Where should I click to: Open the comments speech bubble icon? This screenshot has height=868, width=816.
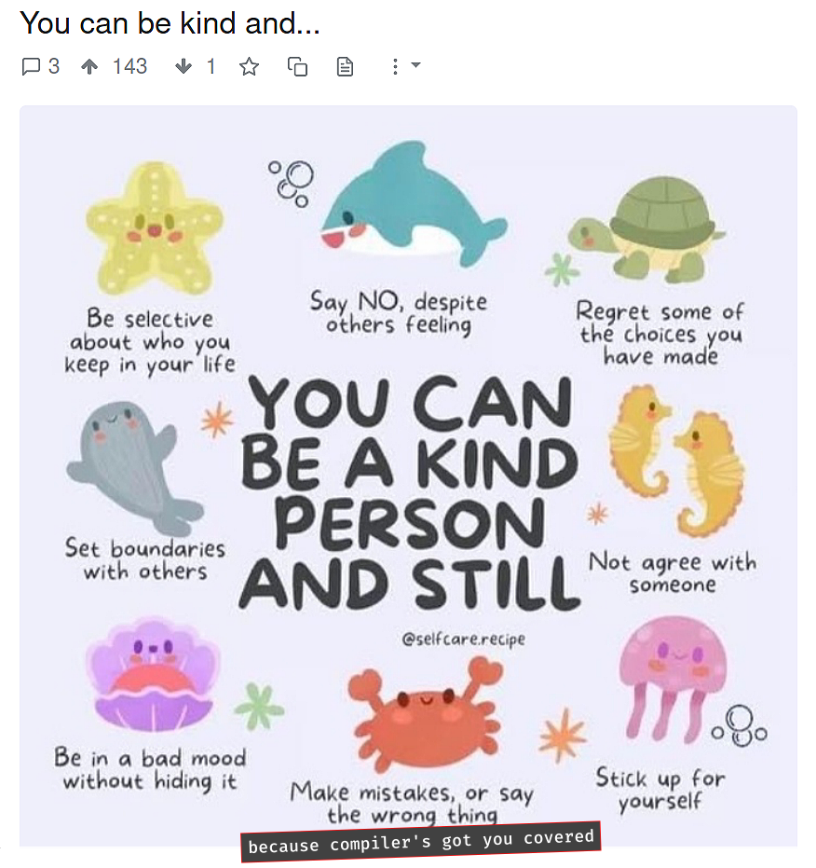click(x=31, y=67)
